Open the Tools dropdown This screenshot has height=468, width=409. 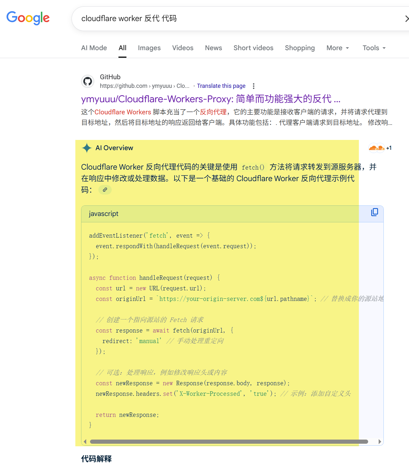[x=374, y=48]
